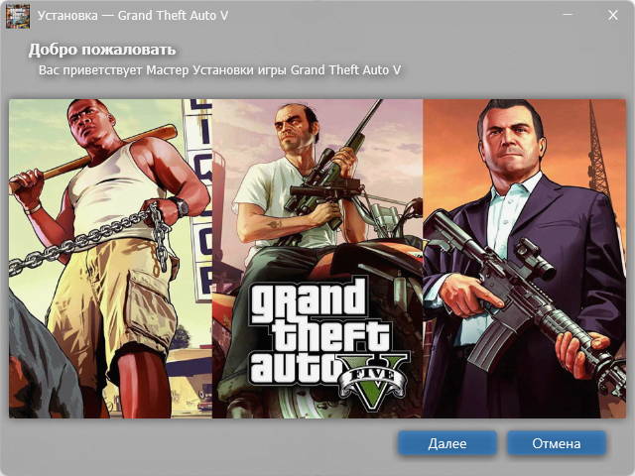Minimize the installer window

568,15
